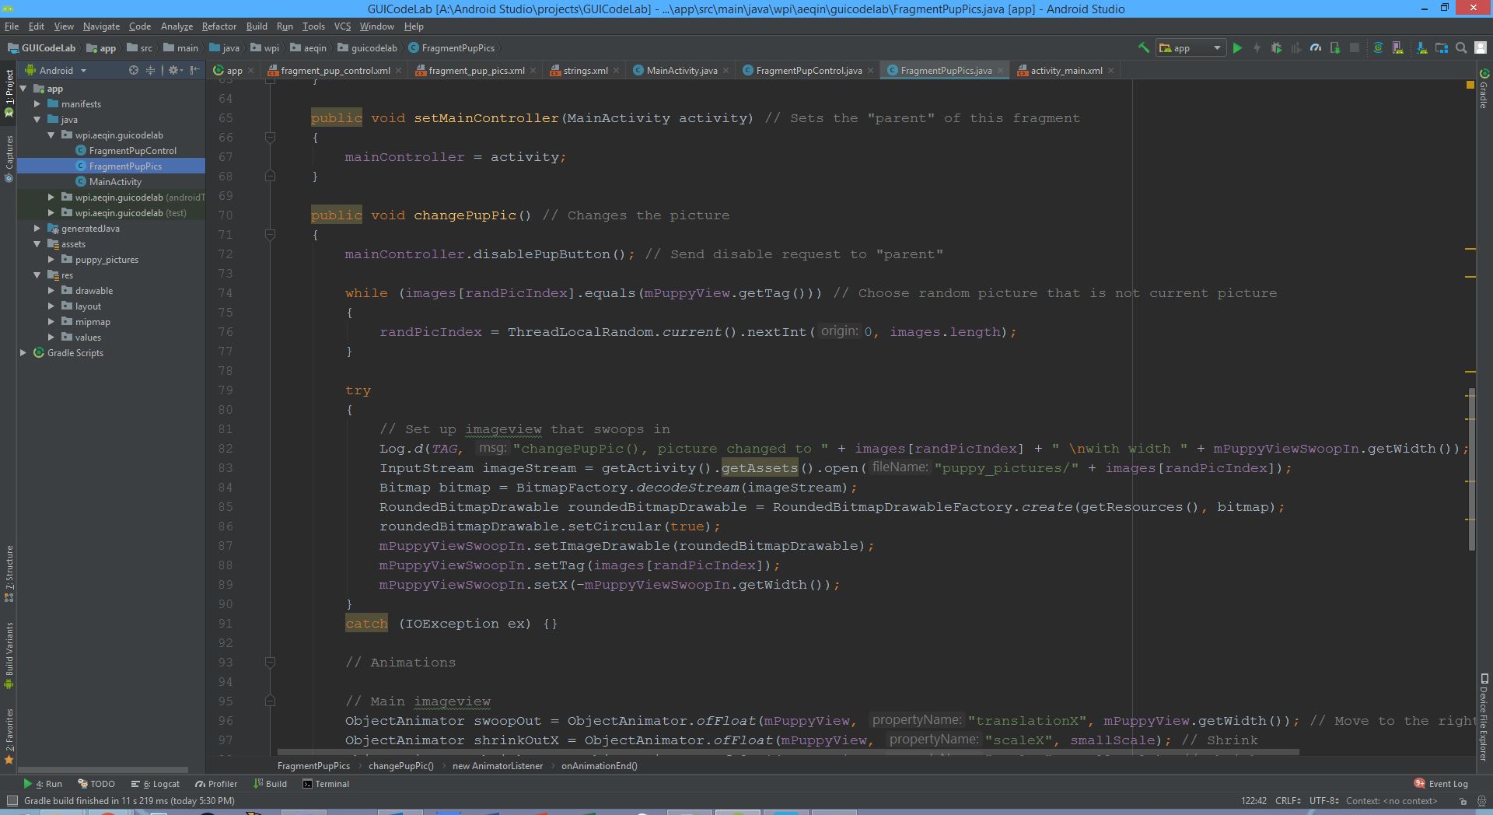Open Project panel gear settings
This screenshot has height=815, width=1493.
(174, 70)
